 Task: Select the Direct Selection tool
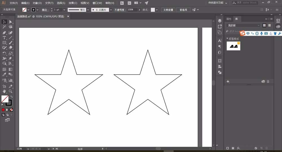coord(11,22)
